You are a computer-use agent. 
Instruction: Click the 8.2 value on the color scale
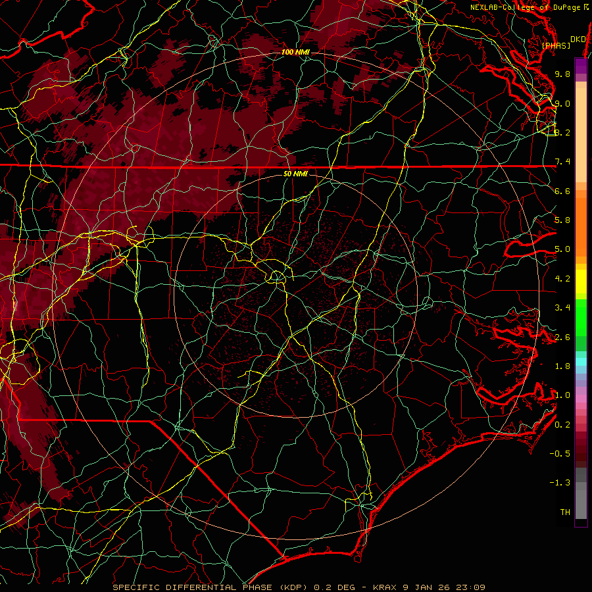click(x=562, y=132)
